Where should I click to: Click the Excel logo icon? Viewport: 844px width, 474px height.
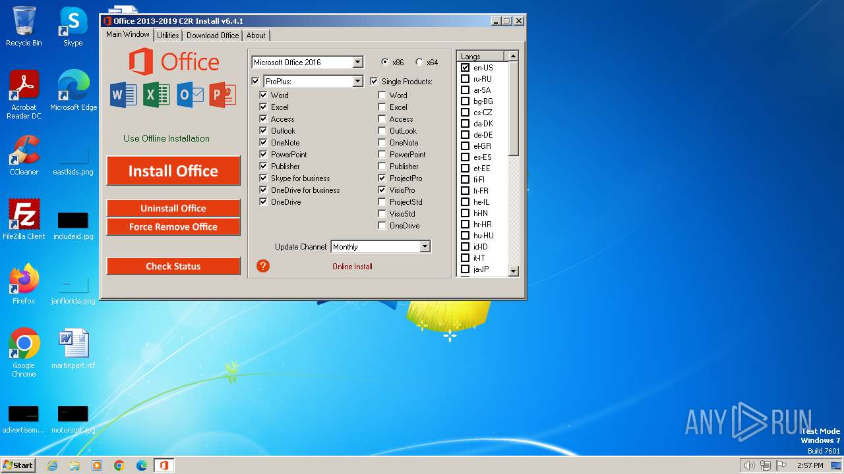pos(157,95)
